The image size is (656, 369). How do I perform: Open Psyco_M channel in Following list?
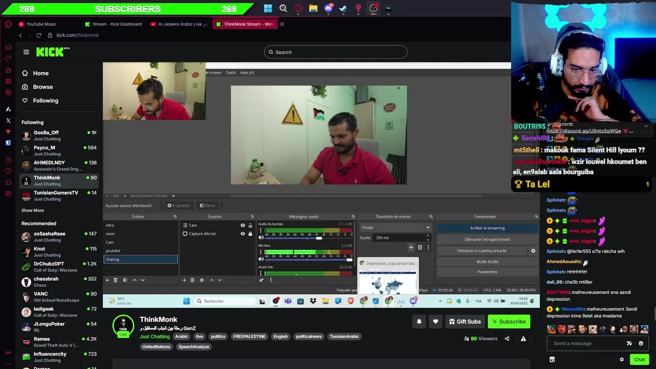pyautogui.click(x=59, y=151)
